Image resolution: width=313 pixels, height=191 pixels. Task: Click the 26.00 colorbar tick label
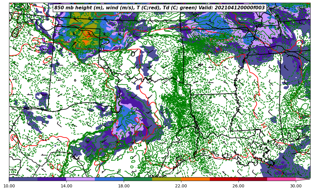[238, 186]
